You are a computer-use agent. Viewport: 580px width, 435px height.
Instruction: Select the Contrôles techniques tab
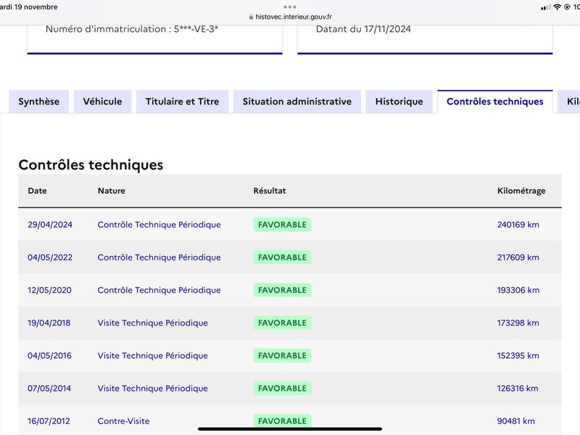(495, 101)
